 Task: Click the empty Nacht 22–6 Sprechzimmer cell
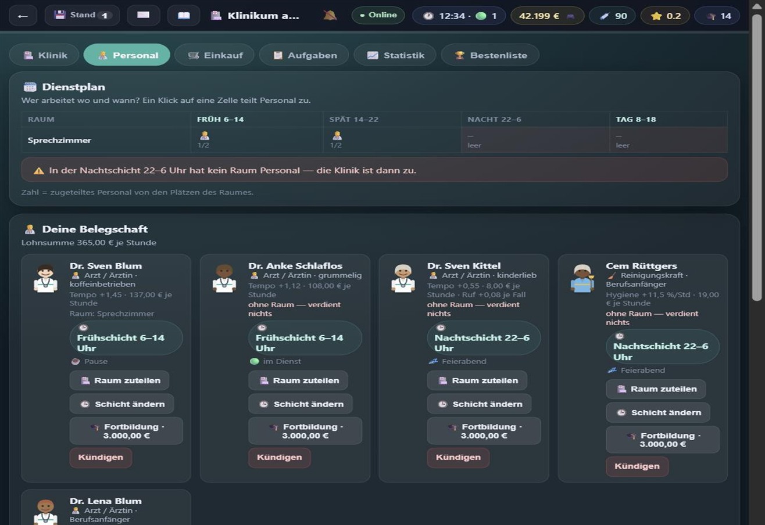click(x=535, y=140)
